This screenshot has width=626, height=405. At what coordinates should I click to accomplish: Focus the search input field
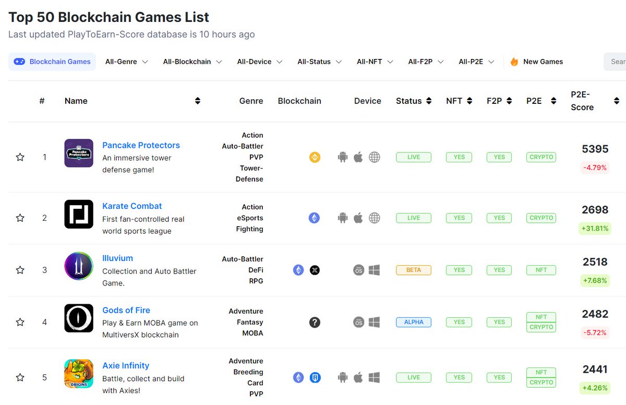point(615,62)
